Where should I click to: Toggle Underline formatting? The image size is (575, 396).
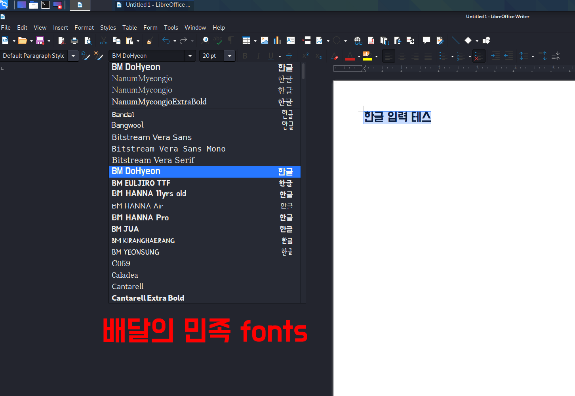(271, 56)
